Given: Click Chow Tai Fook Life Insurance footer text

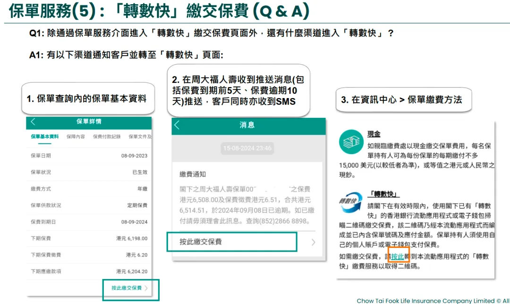Looking at the screenshot, I should [433, 301].
